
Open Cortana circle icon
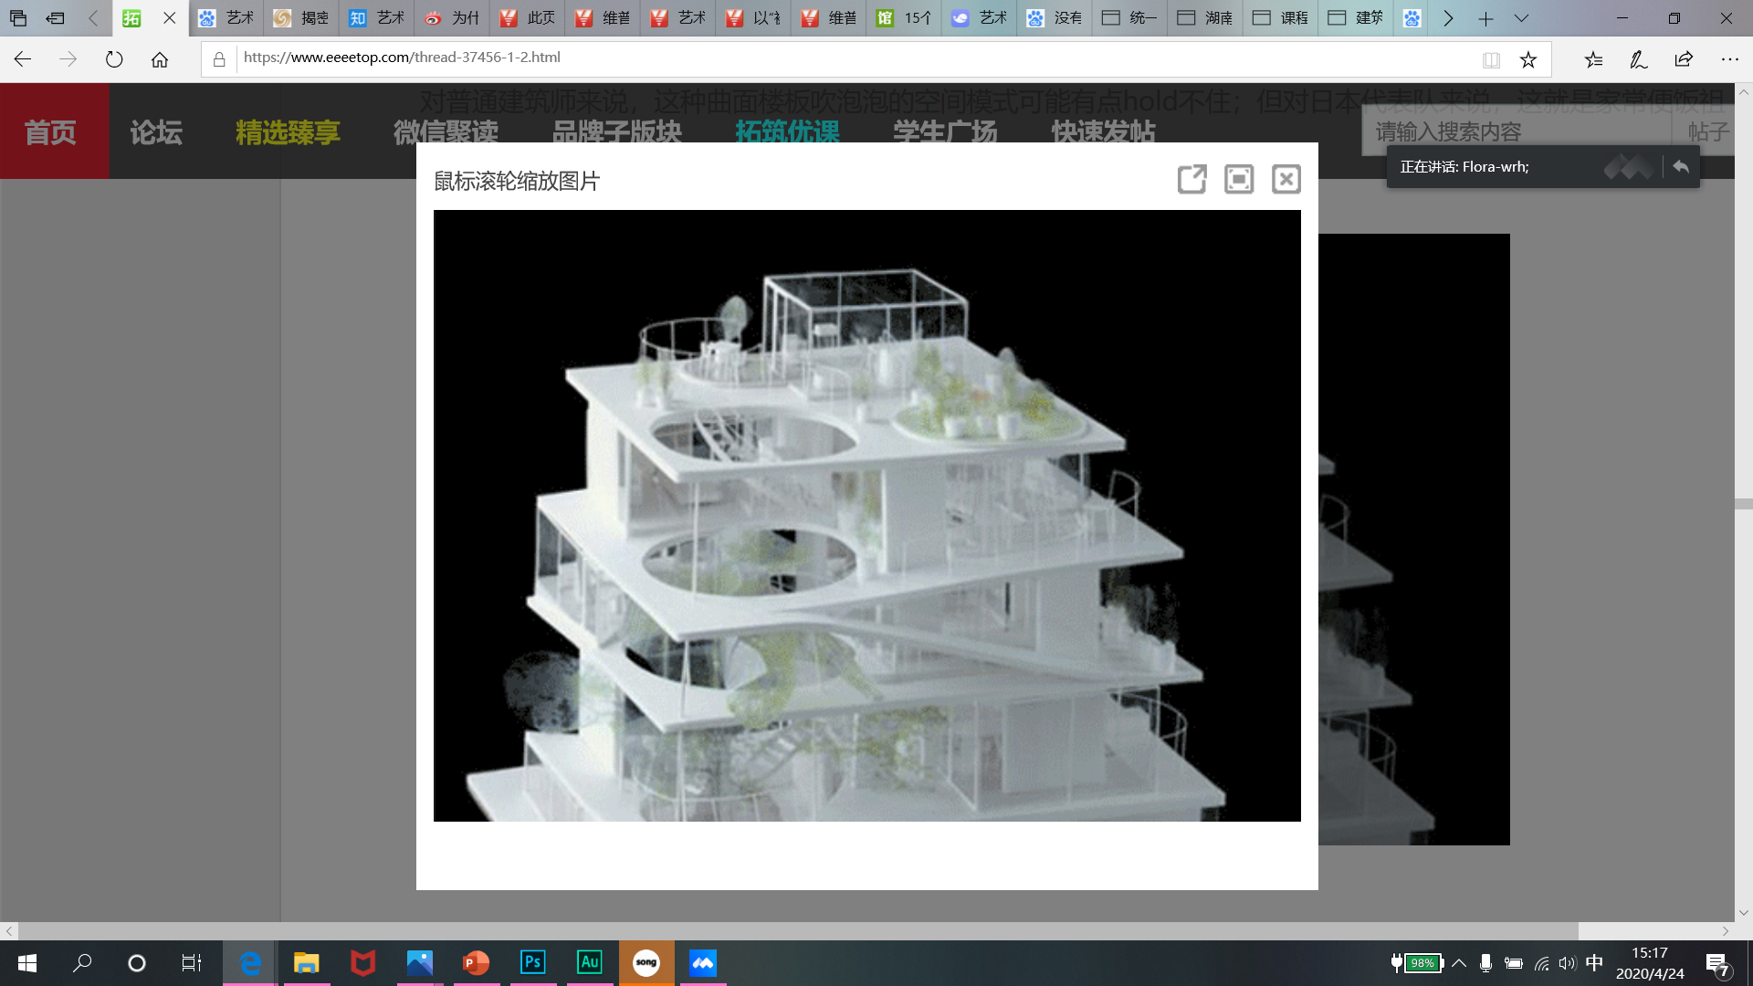[137, 963]
